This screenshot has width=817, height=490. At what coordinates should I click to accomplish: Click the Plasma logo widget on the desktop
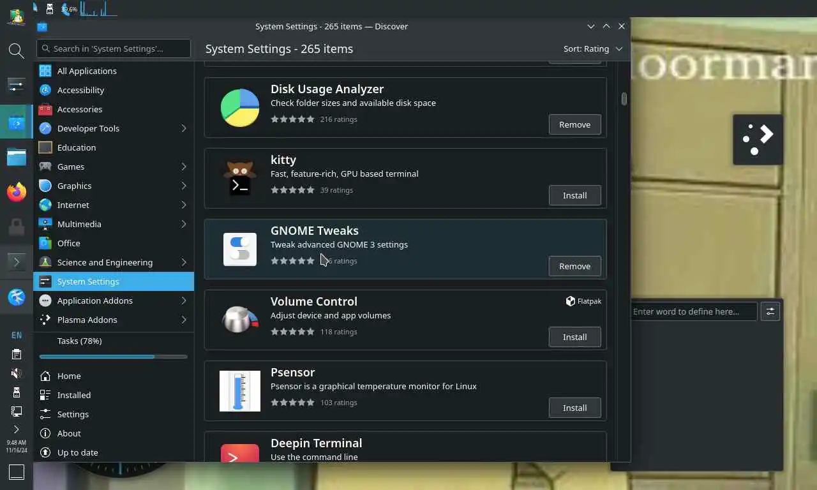(758, 139)
